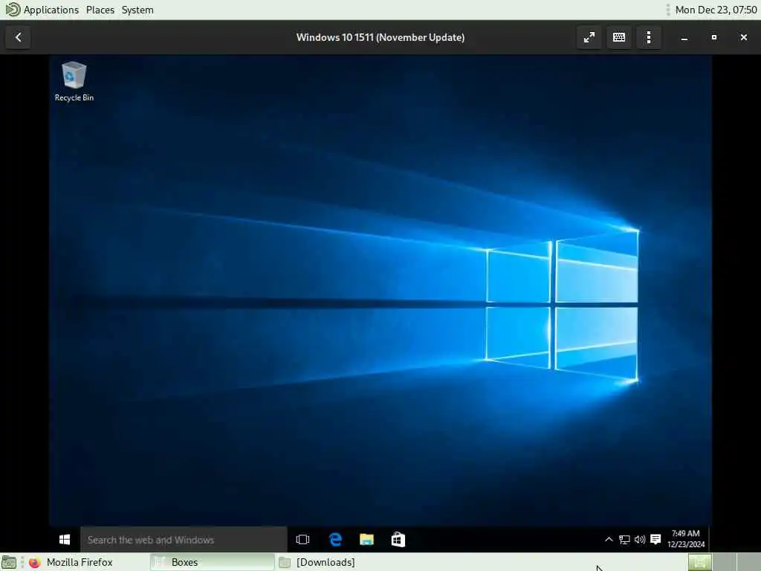The width and height of the screenshot is (761, 571).
Task: Click the show desktop icon in bottom panel
Action: point(9,562)
